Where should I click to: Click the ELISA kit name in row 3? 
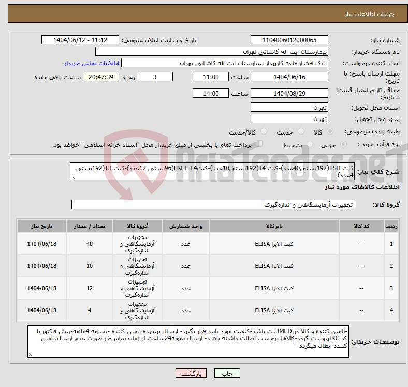(274, 288)
